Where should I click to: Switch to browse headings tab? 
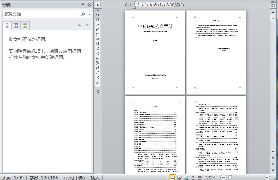coord(7,26)
